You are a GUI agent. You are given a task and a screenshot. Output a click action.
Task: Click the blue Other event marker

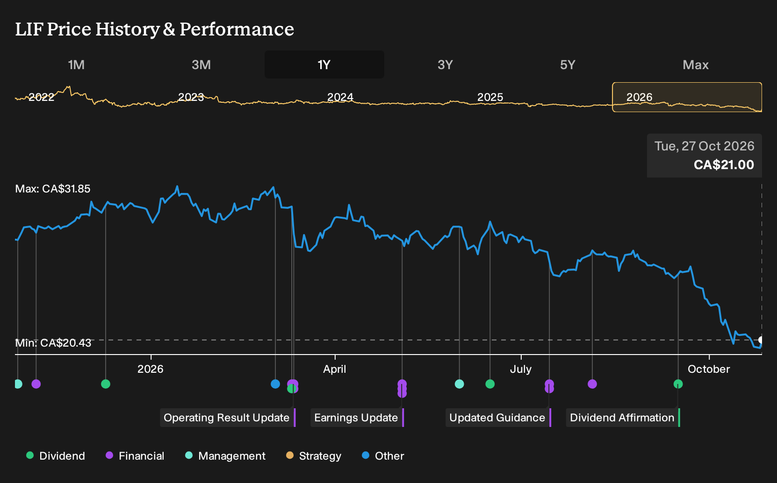pos(275,384)
